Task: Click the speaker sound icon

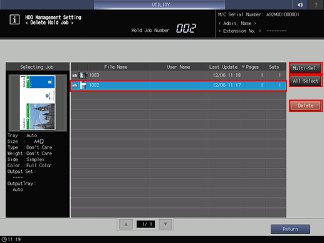Action: point(300,4)
